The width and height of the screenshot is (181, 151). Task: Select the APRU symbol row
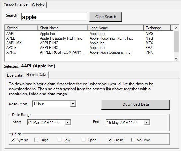click(x=11, y=52)
